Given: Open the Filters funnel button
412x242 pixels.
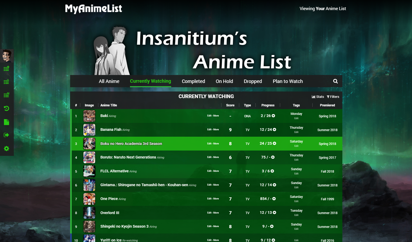Looking at the screenshot, I should (x=333, y=97).
